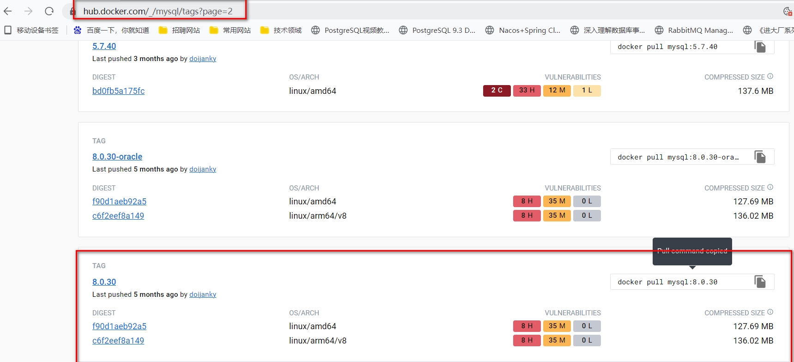
Task: Click 8 H badge for 8.0.30 arm64/v8
Action: (x=527, y=340)
